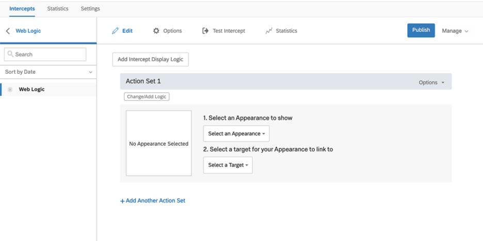
Task: Click the status dot beside Web Logic
Action: tap(10, 90)
